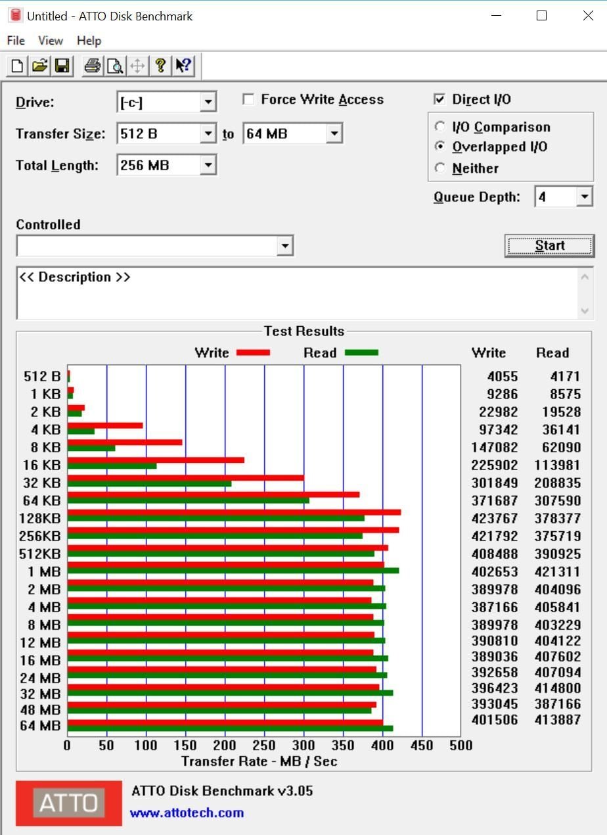Click the "512 B" row label

[x=42, y=377]
